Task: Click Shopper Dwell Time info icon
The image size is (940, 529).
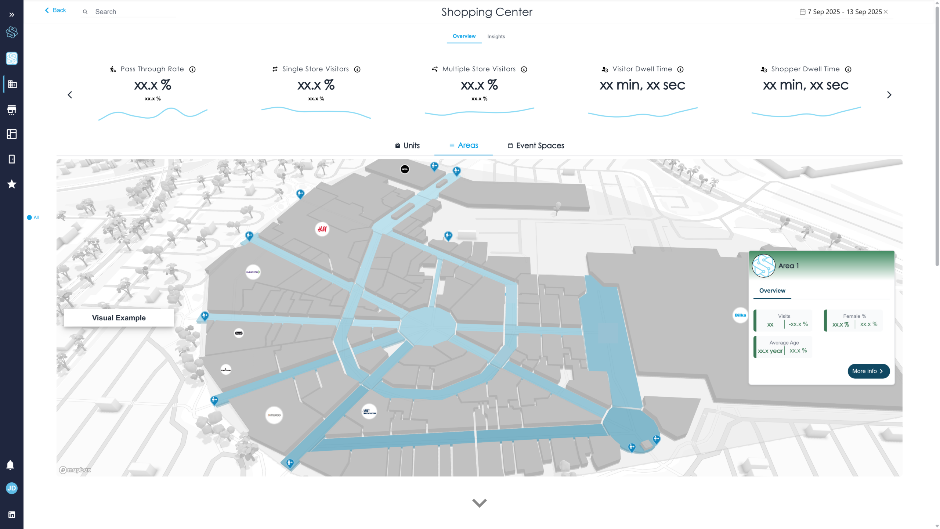Action: [x=848, y=69]
